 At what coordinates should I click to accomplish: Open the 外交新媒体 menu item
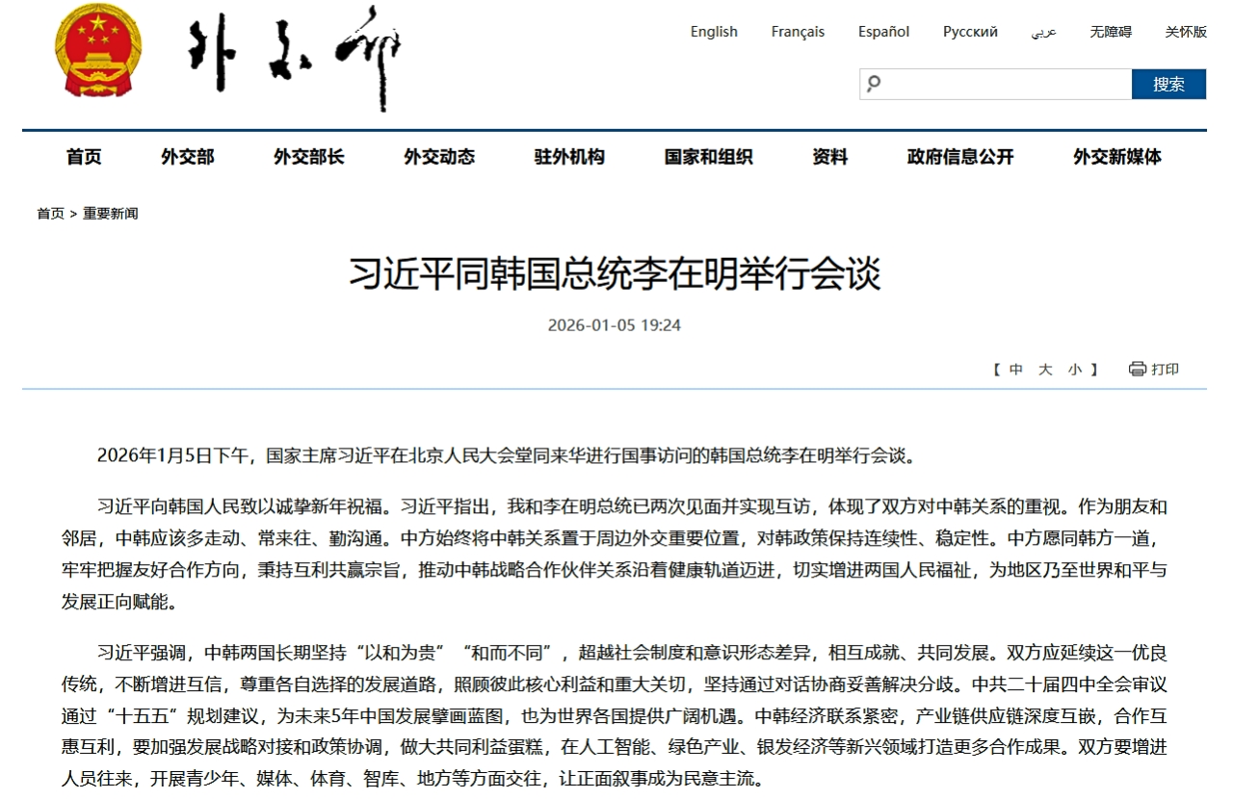point(1117,157)
